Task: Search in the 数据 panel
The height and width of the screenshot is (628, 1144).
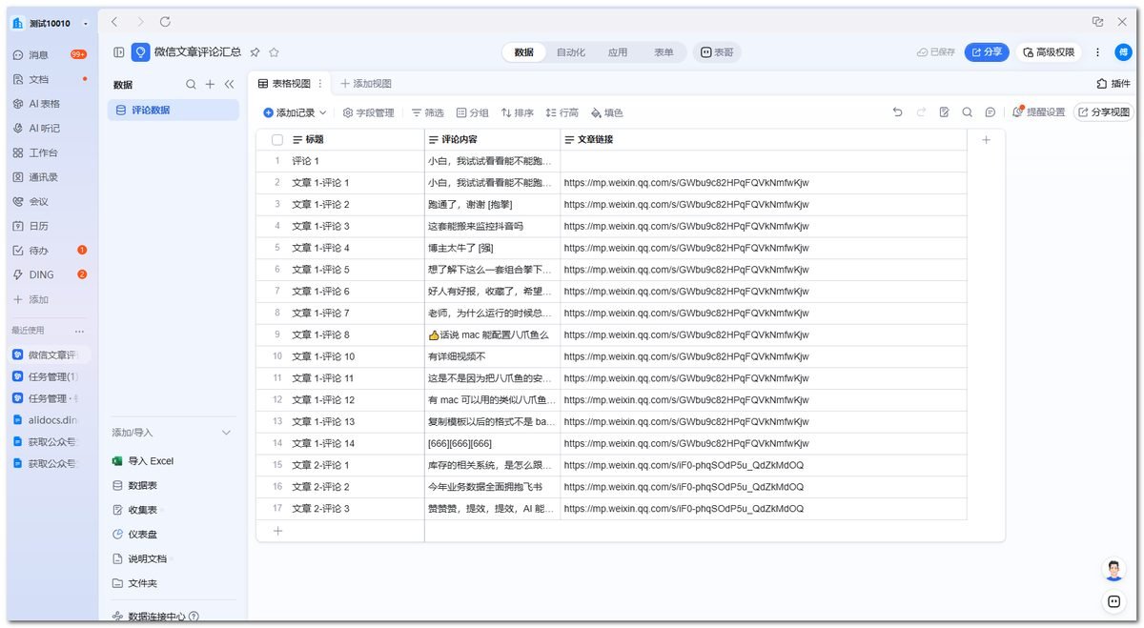Action: point(191,85)
